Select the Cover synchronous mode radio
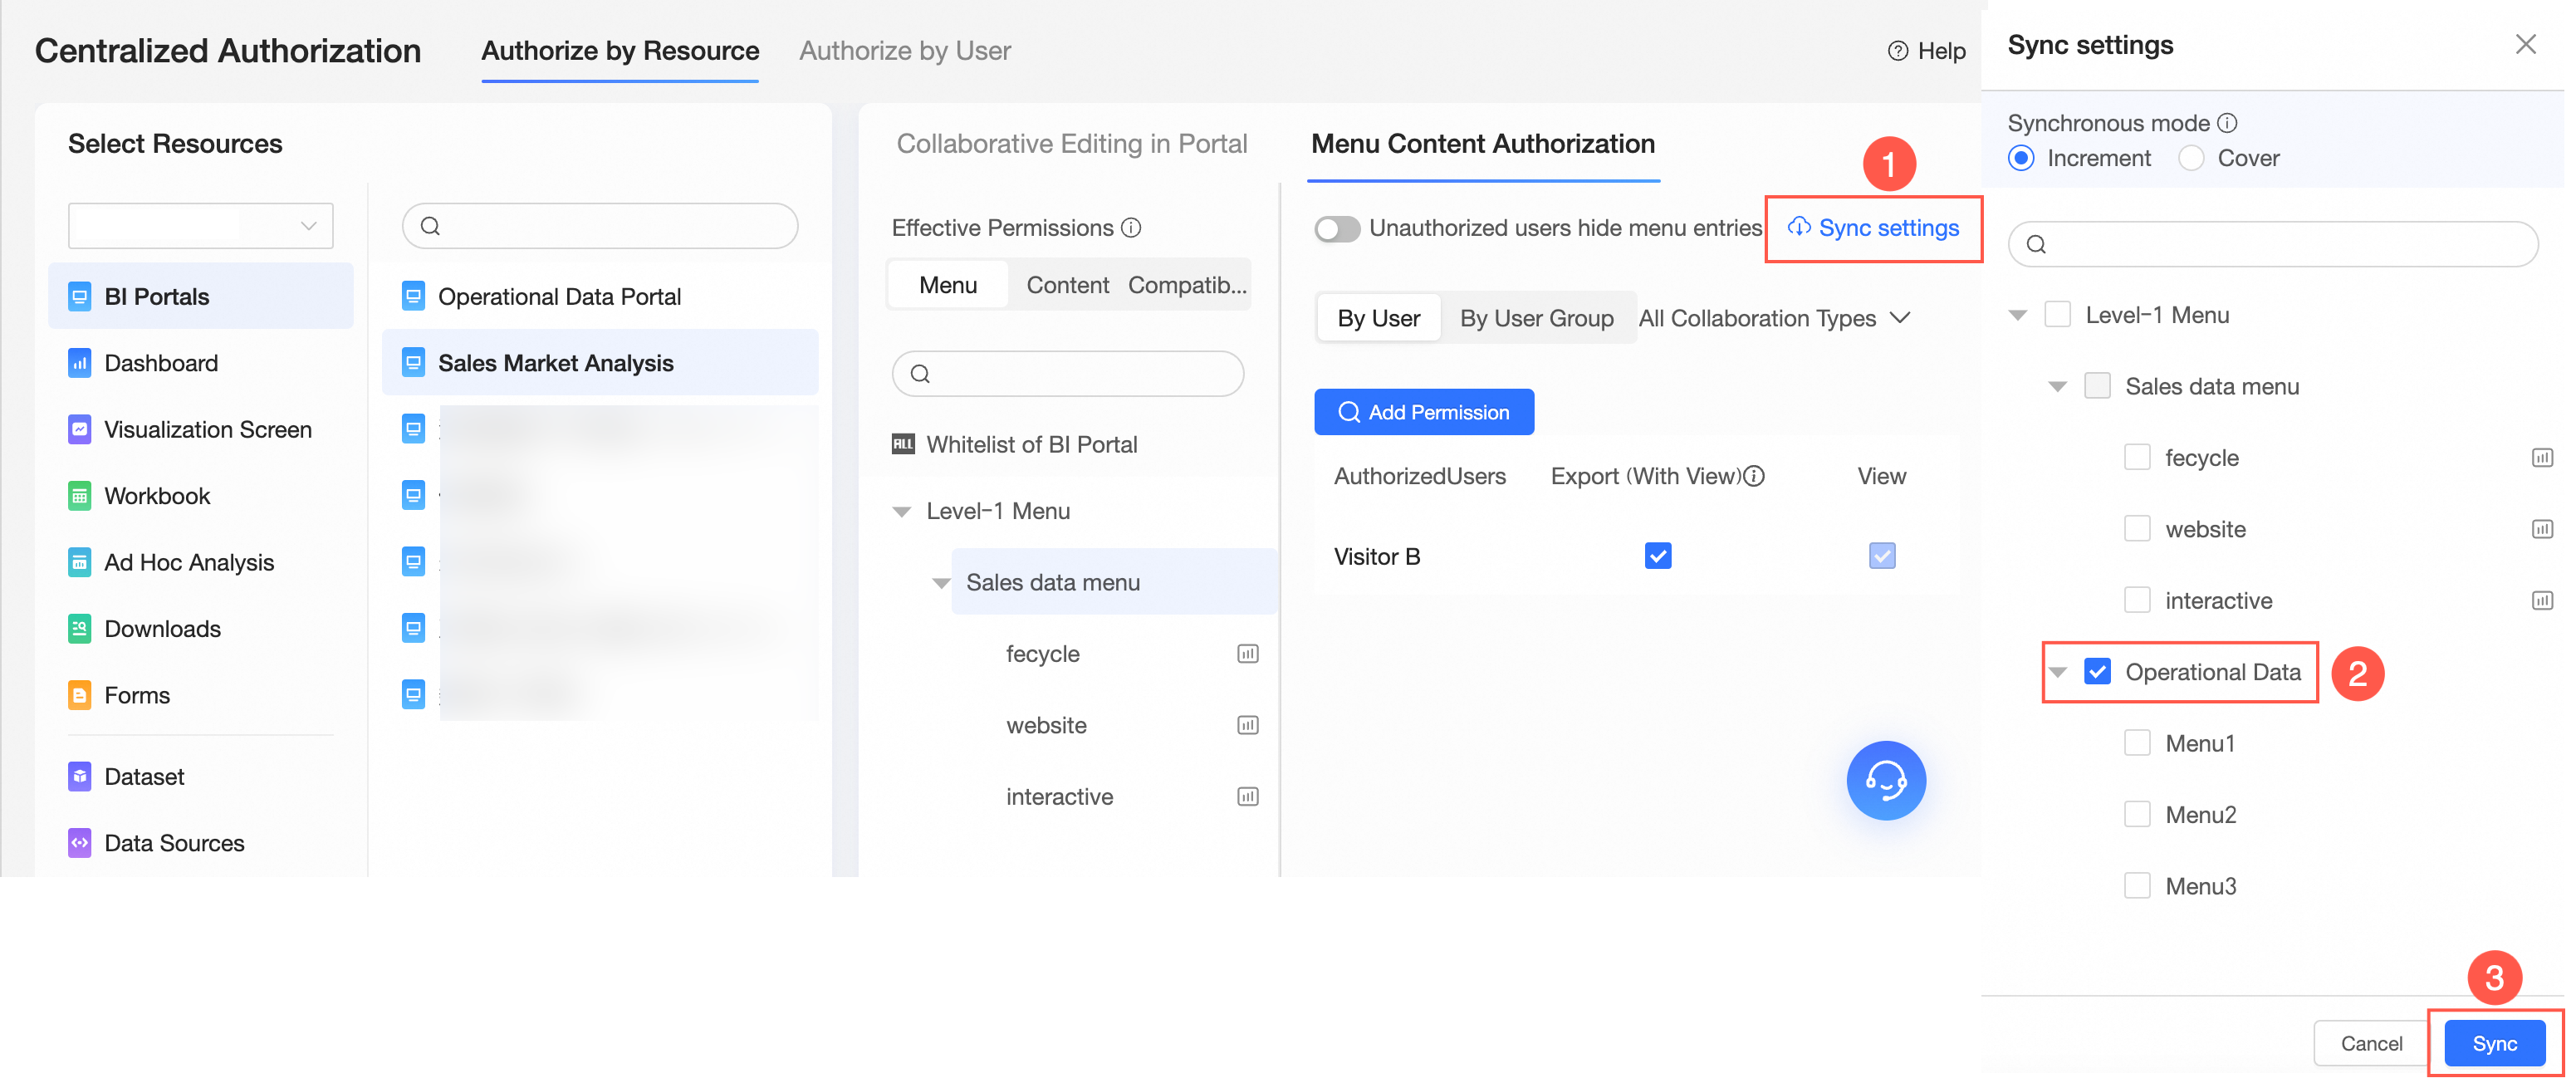The height and width of the screenshot is (1083, 2576). pos(2191,159)
